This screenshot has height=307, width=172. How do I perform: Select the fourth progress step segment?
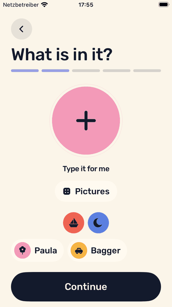point(117,71)
